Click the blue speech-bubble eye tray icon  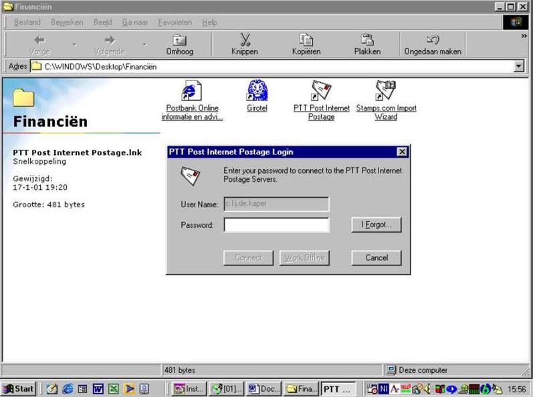[451, 389]
